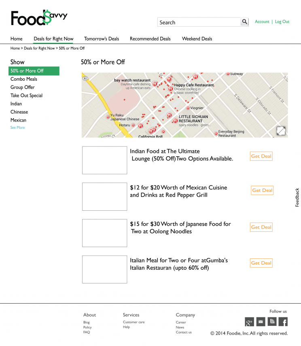Image resolution: width=301 pixels, height=346 pixels.
Task: Open the RSS feed icon
Action: (x=272, y=322)
